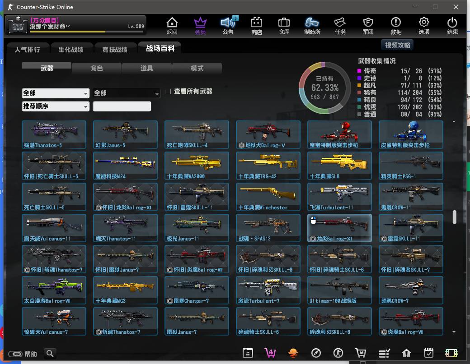The image size is (470, 364).
Task: Open the 数据 data icon
Action: point(396,25)
